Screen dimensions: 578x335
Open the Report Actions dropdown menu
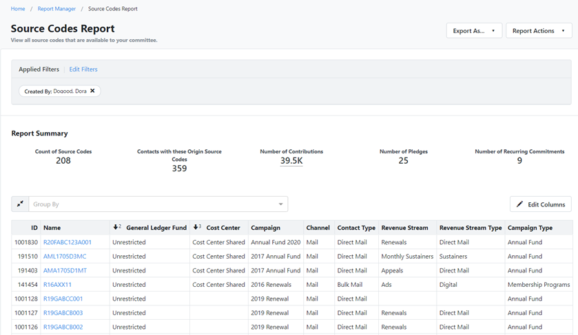point(538,31)
